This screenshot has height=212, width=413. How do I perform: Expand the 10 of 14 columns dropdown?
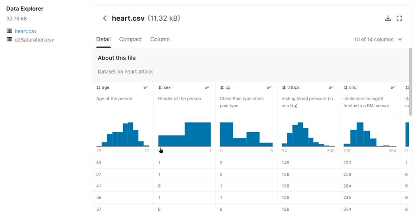(x=378, y=40)
